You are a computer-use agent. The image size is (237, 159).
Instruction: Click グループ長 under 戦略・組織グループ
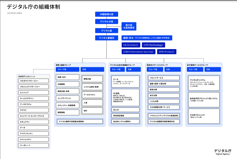(67, 69)
